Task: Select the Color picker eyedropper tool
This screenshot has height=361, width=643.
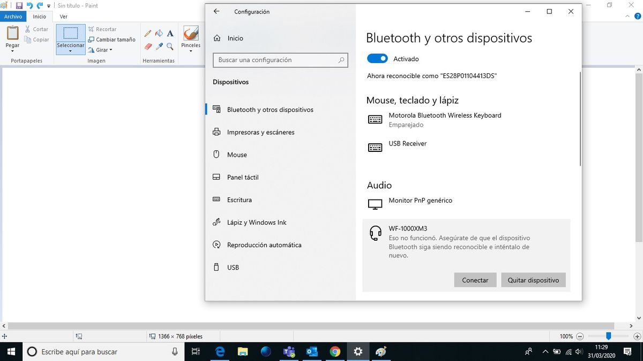Action: tap(159, 47)
